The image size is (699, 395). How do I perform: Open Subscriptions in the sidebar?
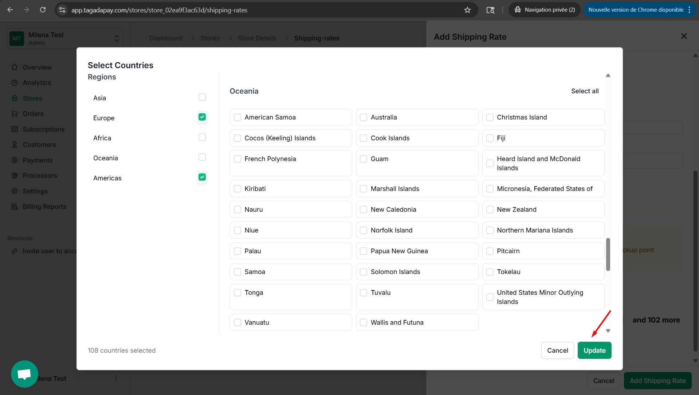43,129
